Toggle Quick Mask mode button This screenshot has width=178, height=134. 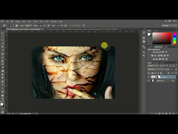tap(3, 109)
